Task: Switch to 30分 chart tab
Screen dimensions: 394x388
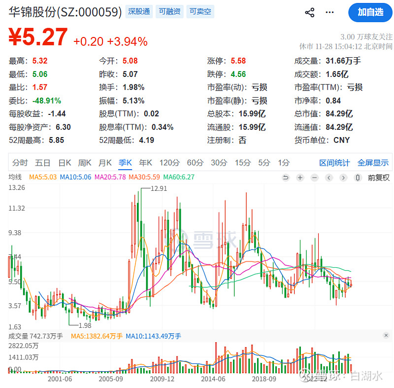Action: 219,163
